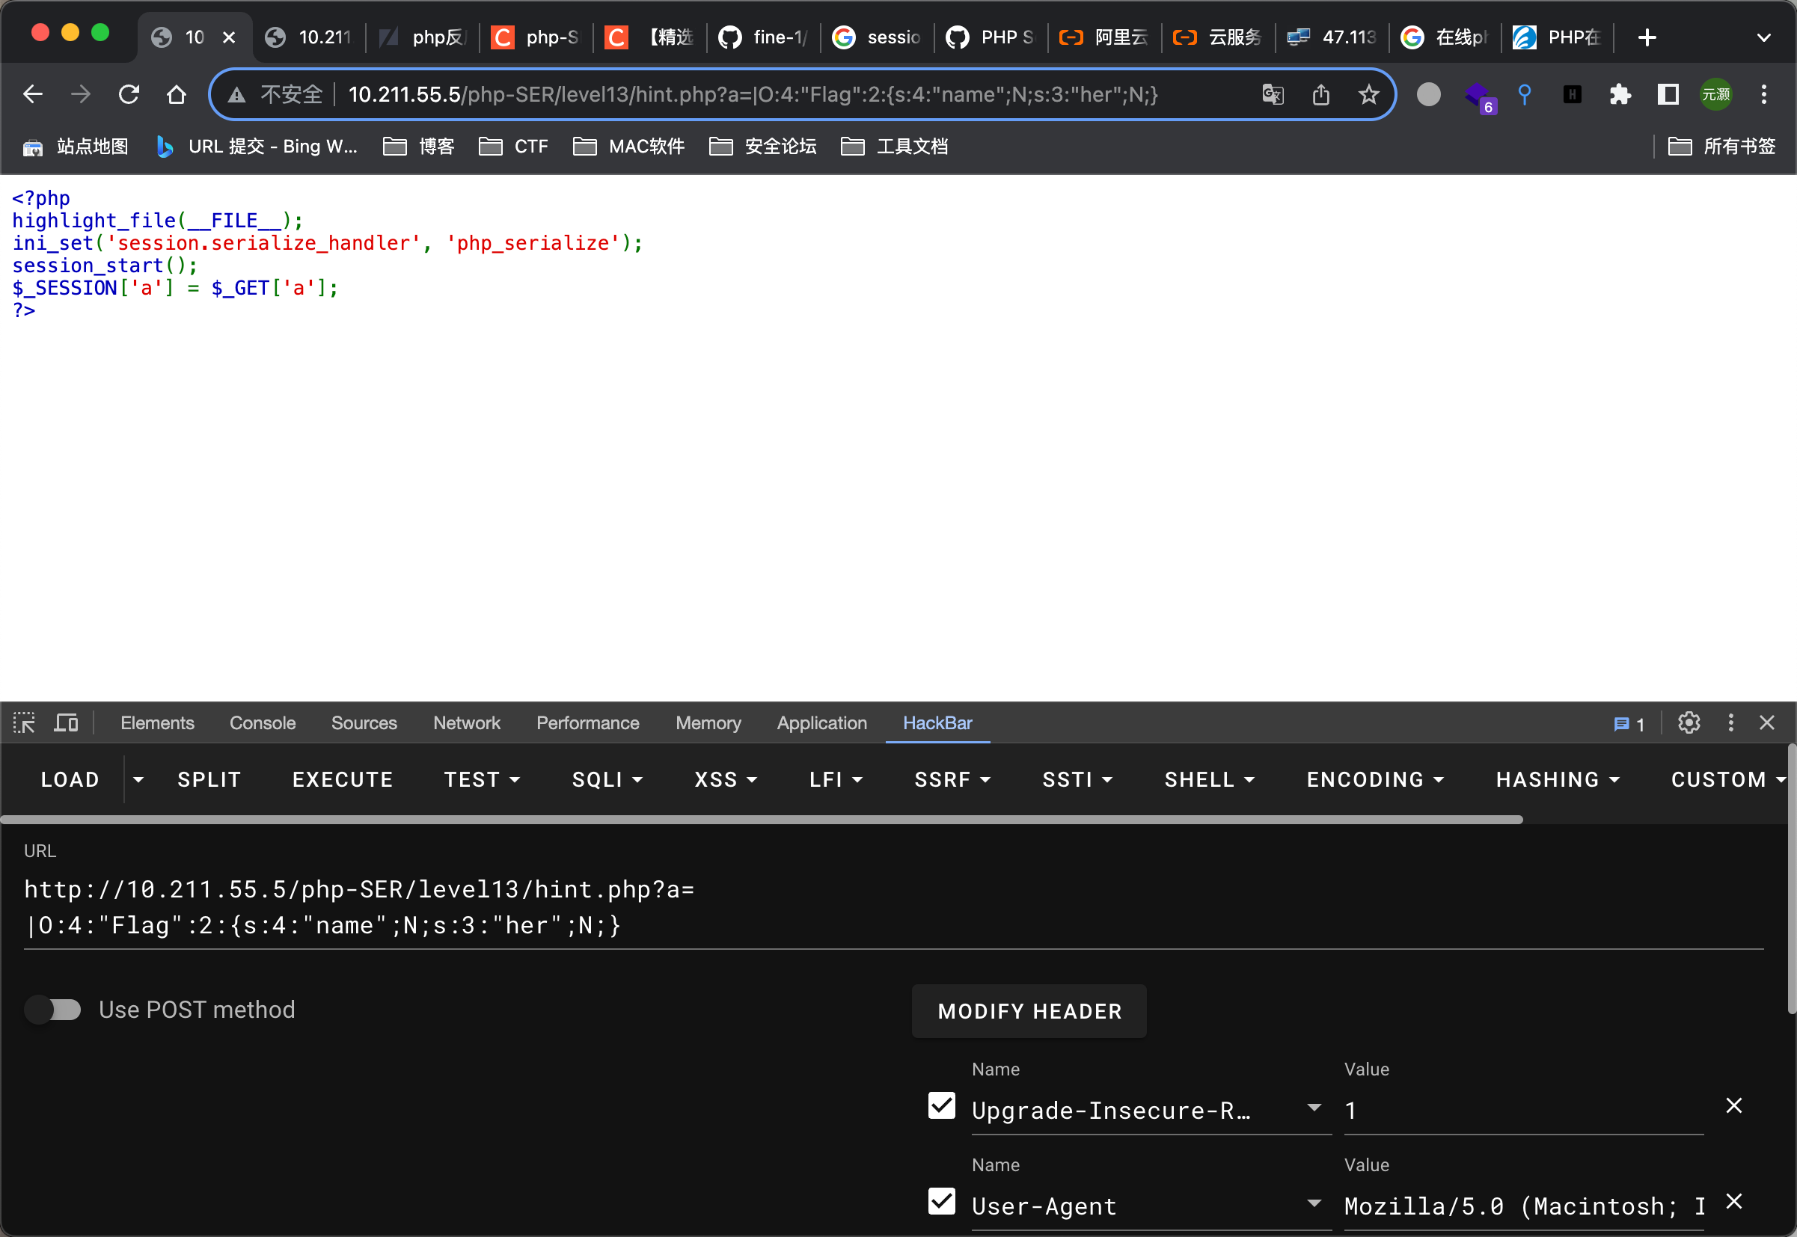Viewport: 1797px width, 1237px height.
Task: Open the 安全论坛 bookmarks folder
Action: pos(763,147)
